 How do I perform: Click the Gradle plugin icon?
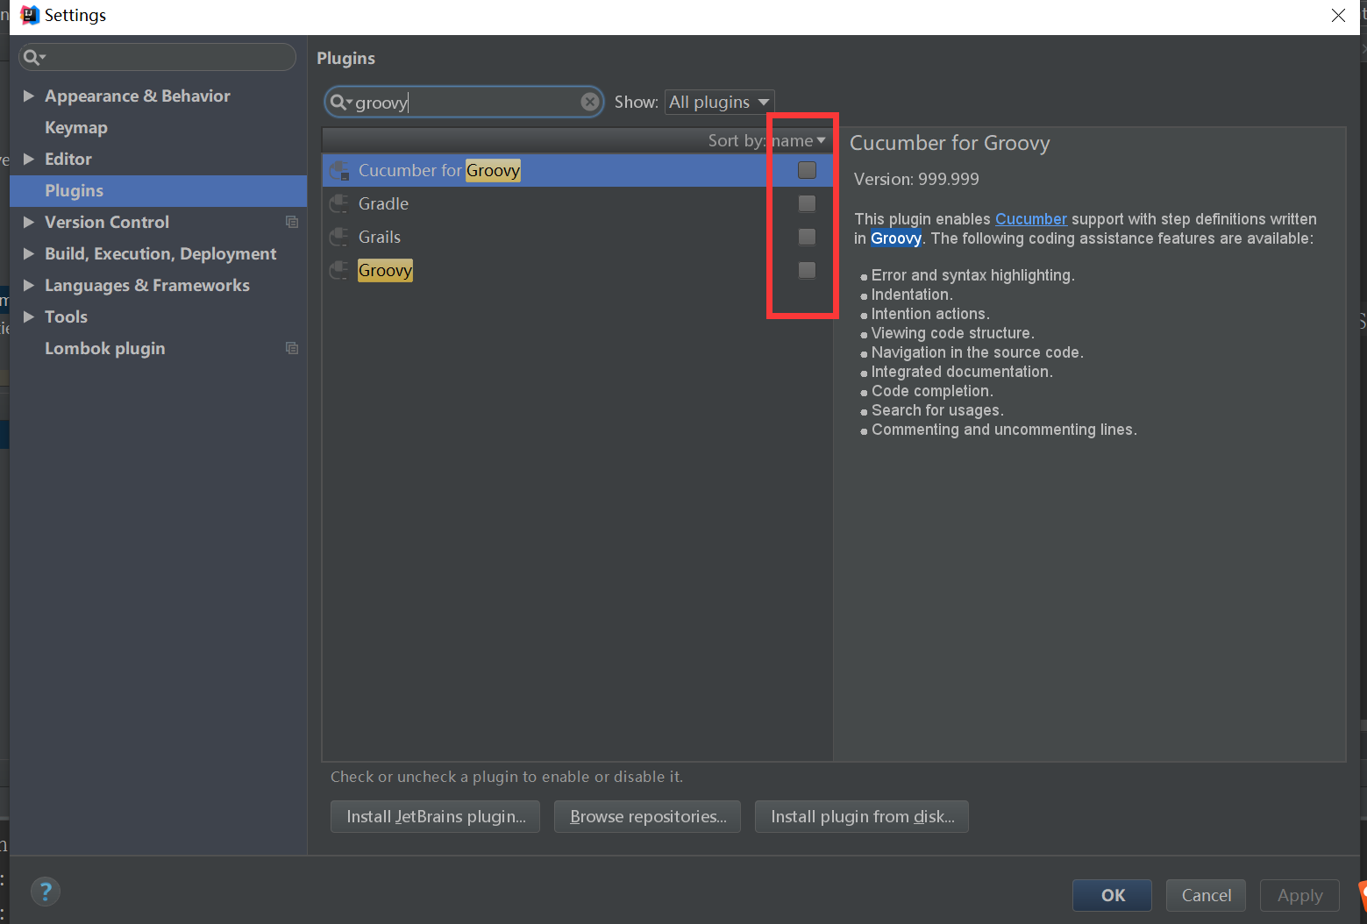click(x=339, y=204)
